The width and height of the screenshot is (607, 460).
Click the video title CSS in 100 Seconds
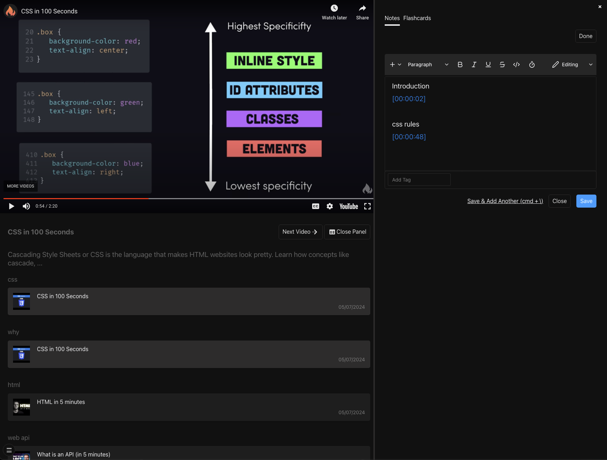(49, 11)
